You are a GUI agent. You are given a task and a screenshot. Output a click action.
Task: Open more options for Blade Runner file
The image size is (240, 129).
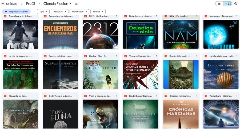click(x=157, y=96)
